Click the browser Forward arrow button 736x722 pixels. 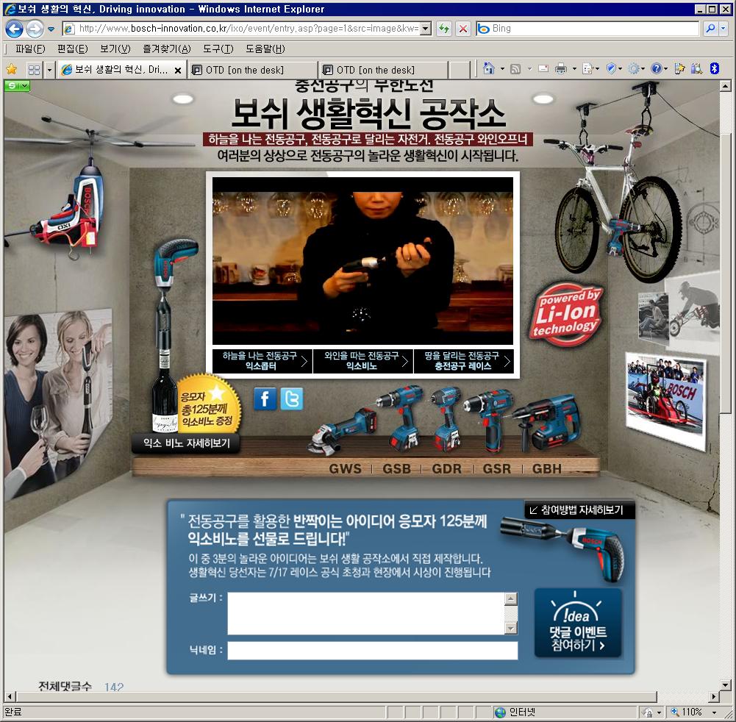click(35, 29)
